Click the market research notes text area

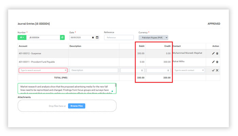pos(66,88)
